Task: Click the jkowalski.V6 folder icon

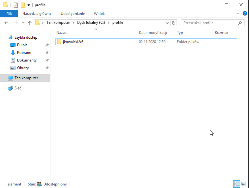Action: pos(59,42)
